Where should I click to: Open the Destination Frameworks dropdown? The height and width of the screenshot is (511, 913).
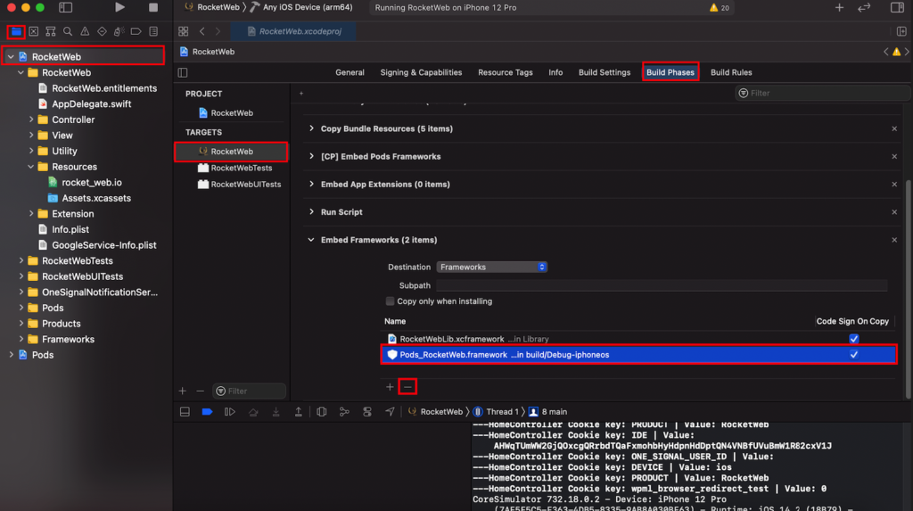pos(492,267)
